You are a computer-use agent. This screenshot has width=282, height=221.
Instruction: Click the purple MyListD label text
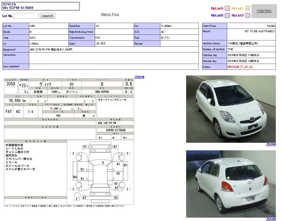[237, 15]
